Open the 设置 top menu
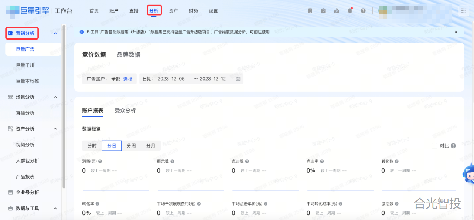This screenshot has height=220, width=474. click(213, 11)
